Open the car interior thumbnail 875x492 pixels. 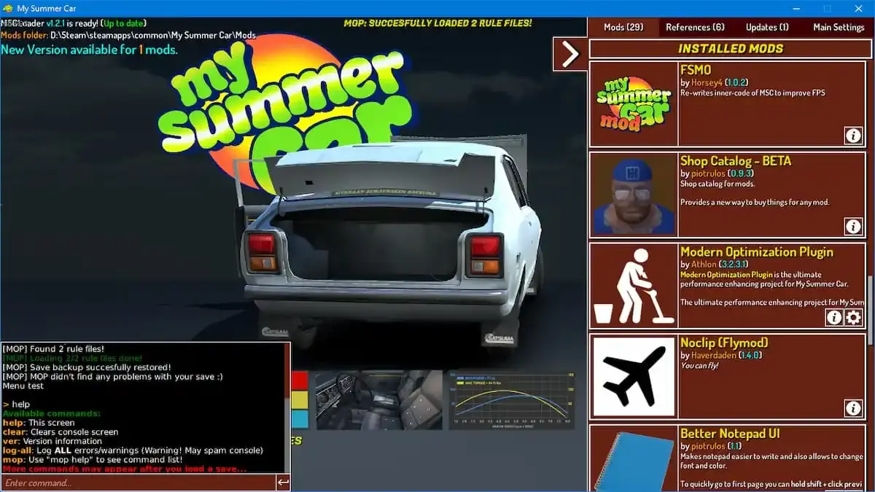[x=378, y=399]
